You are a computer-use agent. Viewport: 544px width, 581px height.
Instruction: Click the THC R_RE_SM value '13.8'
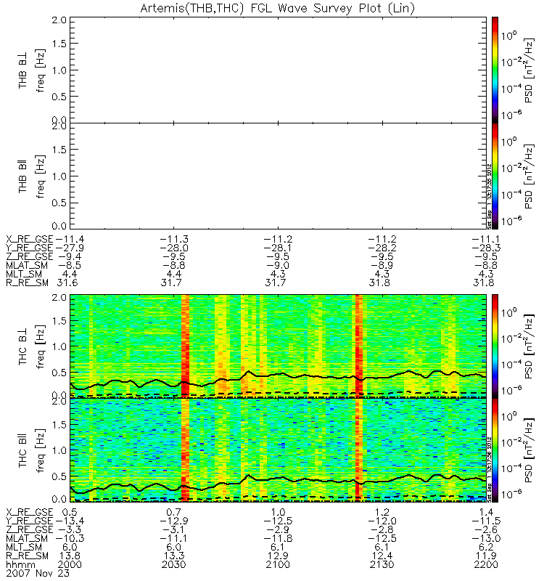[70, 556]
